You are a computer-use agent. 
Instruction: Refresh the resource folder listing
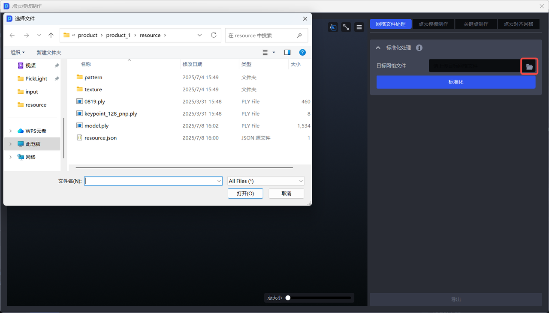click(214, 35)
